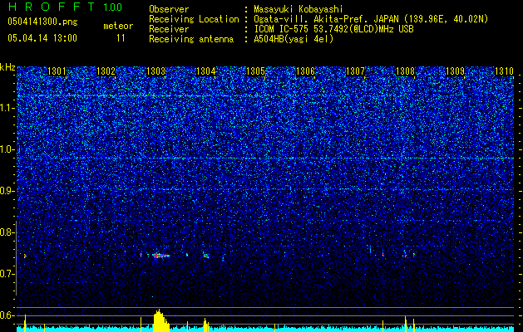This screenshot has height=332, width=523.
Task: Click the date stamp 05.04.14 13:00
Action: pos(42,38)
